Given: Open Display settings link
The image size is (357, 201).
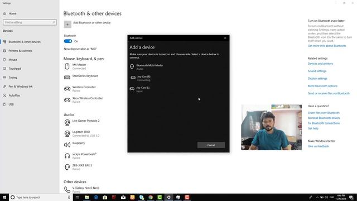Looking at the screenshot, I should [317, 79].
